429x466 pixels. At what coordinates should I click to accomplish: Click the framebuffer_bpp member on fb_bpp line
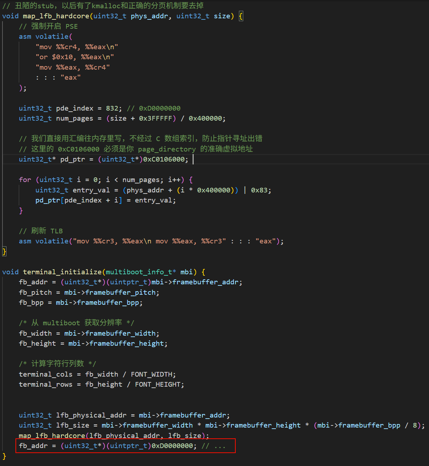pyautogui.click(x=108, y=303)
